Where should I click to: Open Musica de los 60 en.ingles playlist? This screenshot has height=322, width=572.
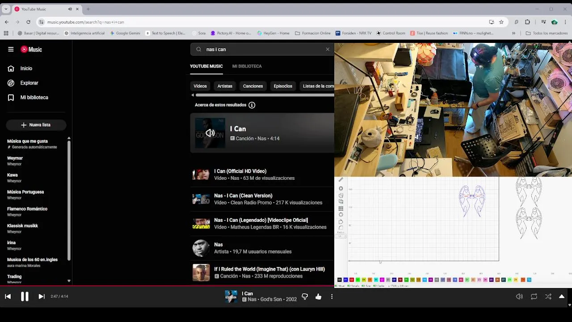coord(32,262)
